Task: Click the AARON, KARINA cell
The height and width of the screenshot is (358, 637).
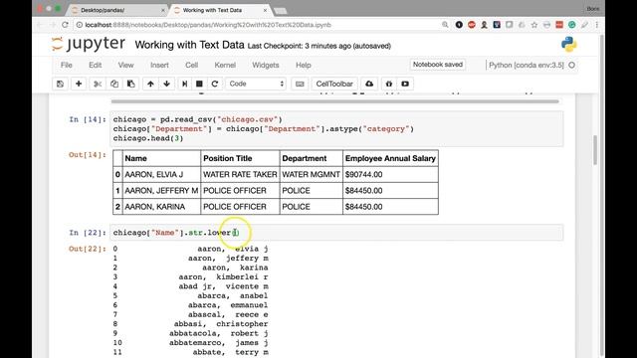Action: pos(161,207)
